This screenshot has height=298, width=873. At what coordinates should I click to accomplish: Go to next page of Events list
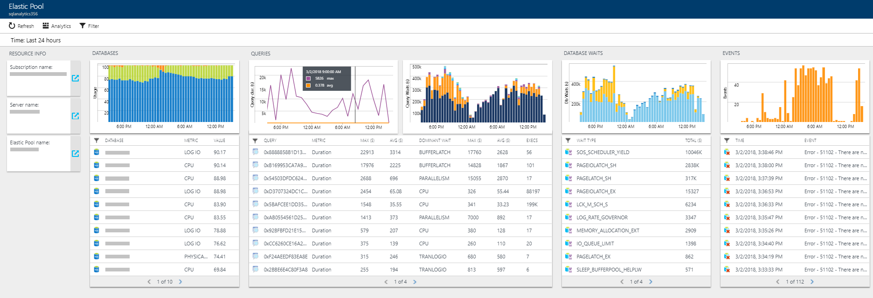[x=812, y=282]
